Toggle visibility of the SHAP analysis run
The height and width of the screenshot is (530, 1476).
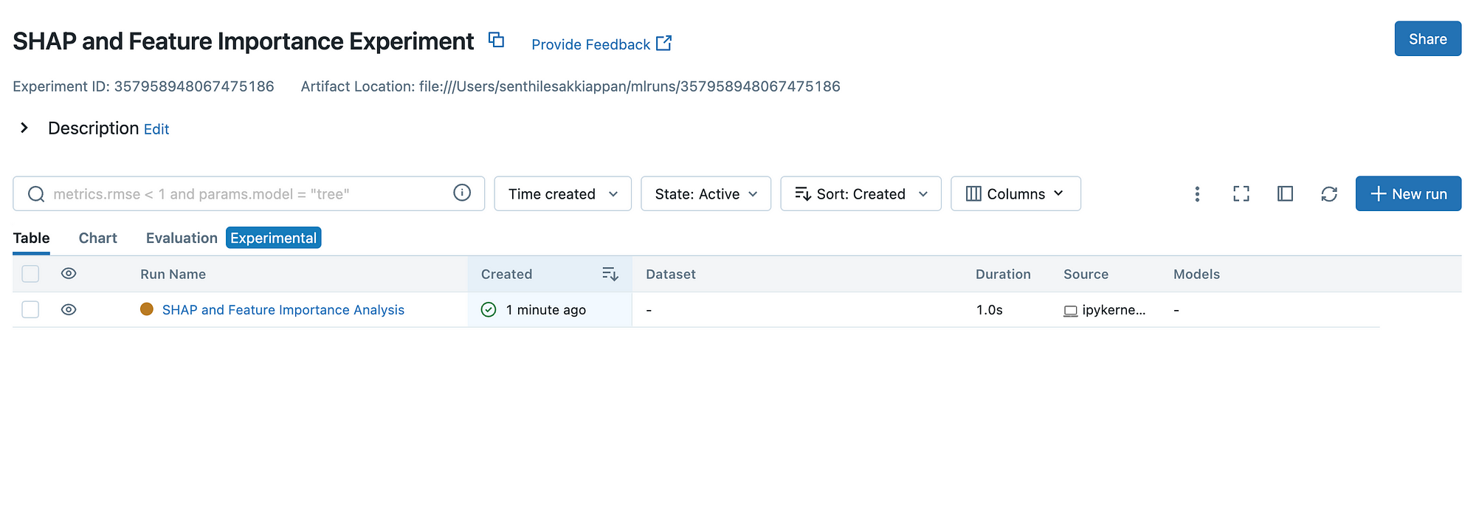[68, 309]
